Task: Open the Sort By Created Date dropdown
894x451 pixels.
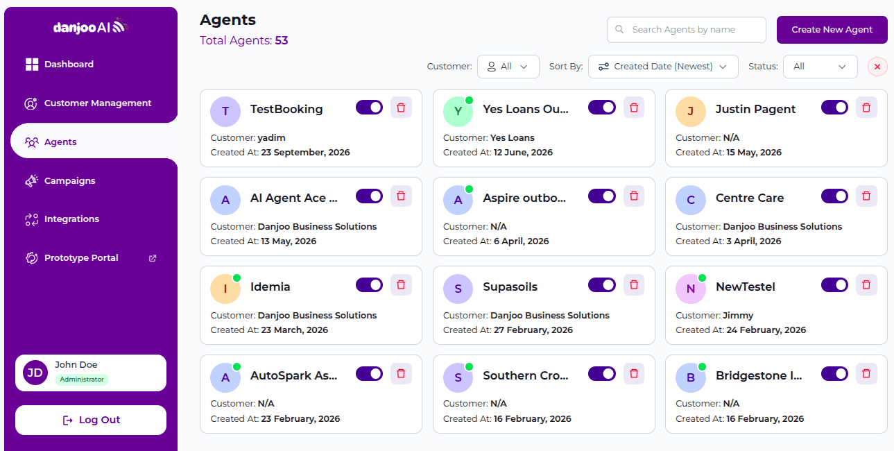Action: 663,67
